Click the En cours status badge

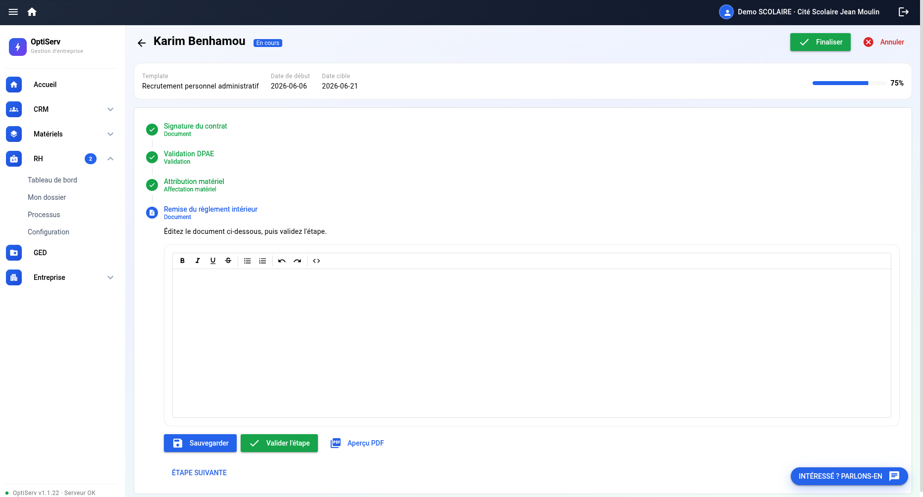point(268,43)
